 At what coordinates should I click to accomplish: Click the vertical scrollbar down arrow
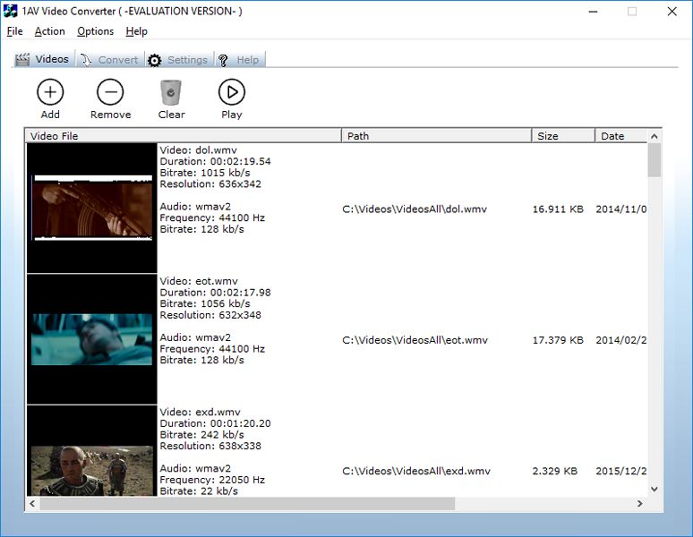[x=654, y=490]
